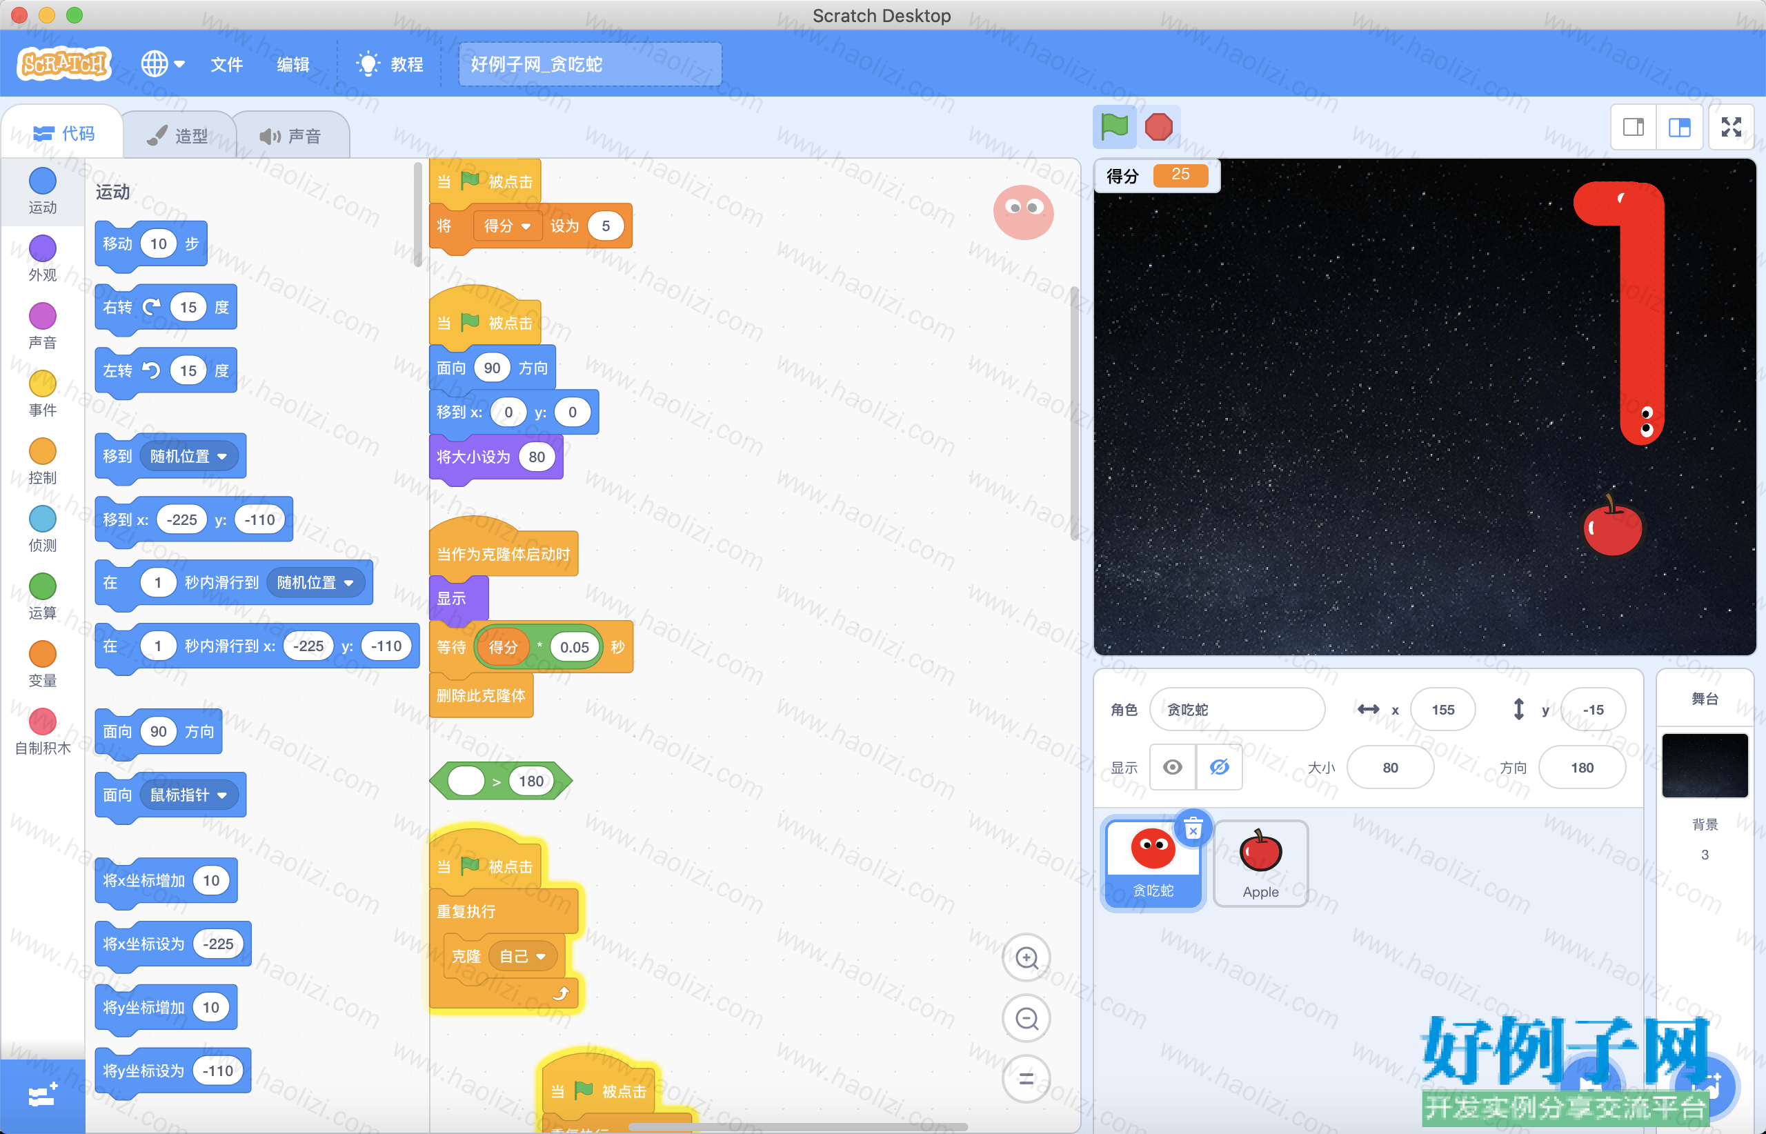Click the workspace vertical scrollbar
Screen dimensions: 1766x1134
click(1075, 413)
